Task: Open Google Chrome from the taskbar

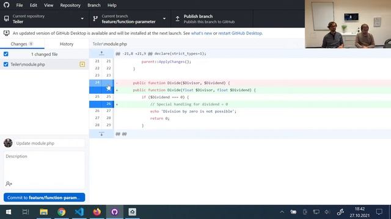Action: (61, 212)
